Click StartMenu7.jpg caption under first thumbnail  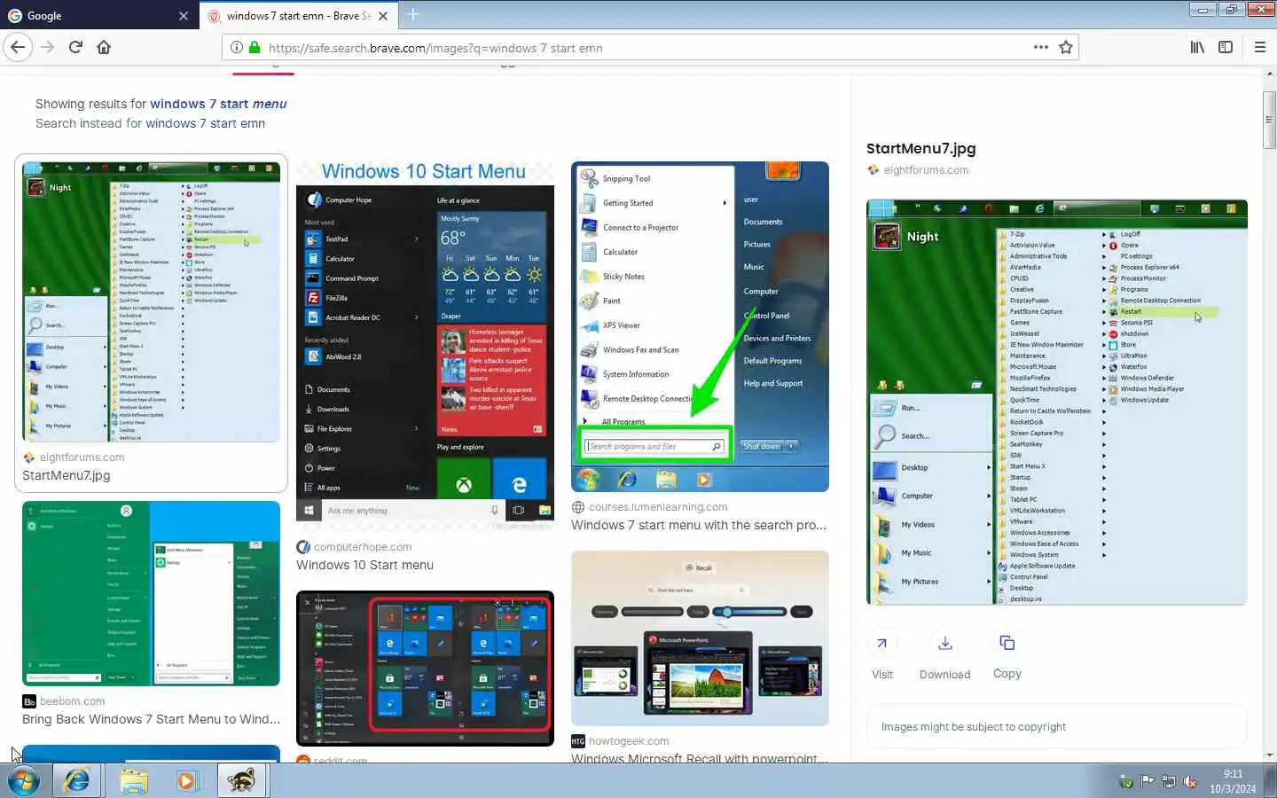click(x=67, y=475)
